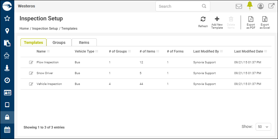Open the Name column menu
The width and height of the screenshot is (278, 139).
pos(48,51)
